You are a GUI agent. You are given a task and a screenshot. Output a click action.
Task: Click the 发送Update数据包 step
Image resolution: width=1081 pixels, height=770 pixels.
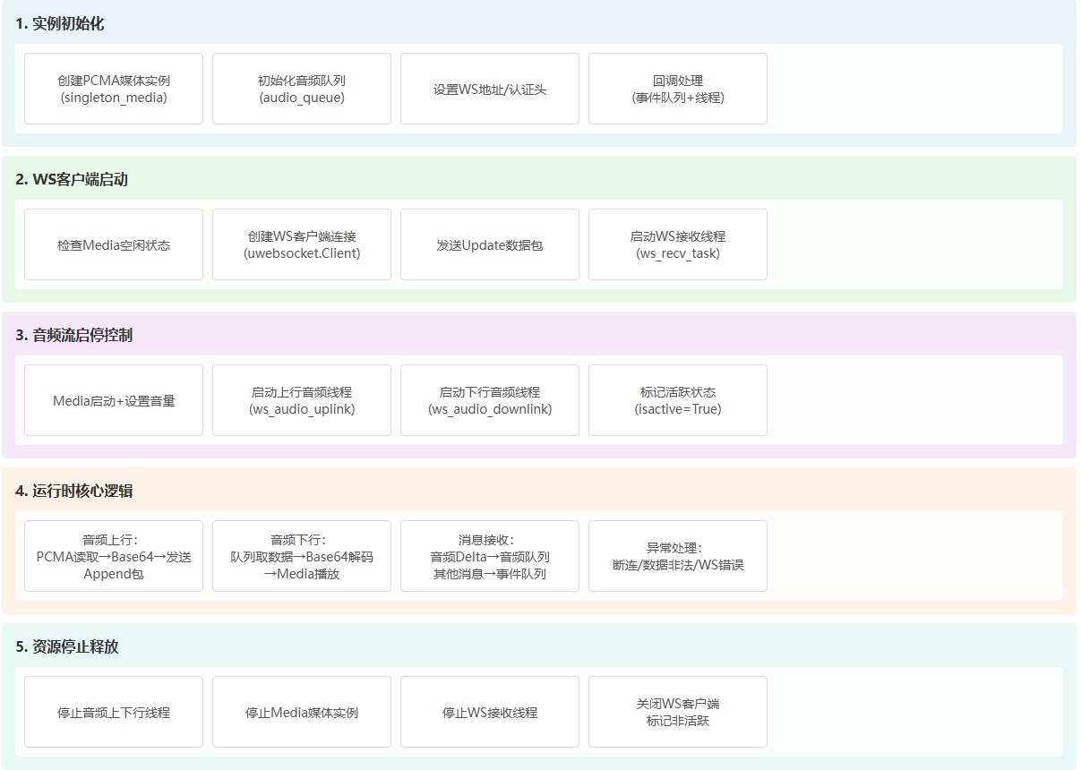click(x=490, y=244)
